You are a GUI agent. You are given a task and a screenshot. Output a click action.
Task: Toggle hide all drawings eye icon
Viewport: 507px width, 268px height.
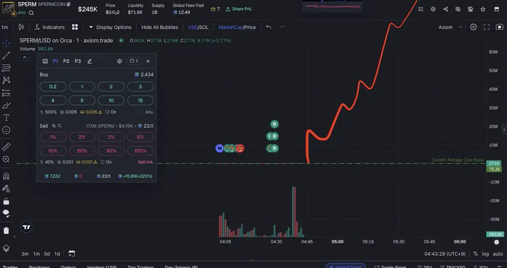point(6,213)
